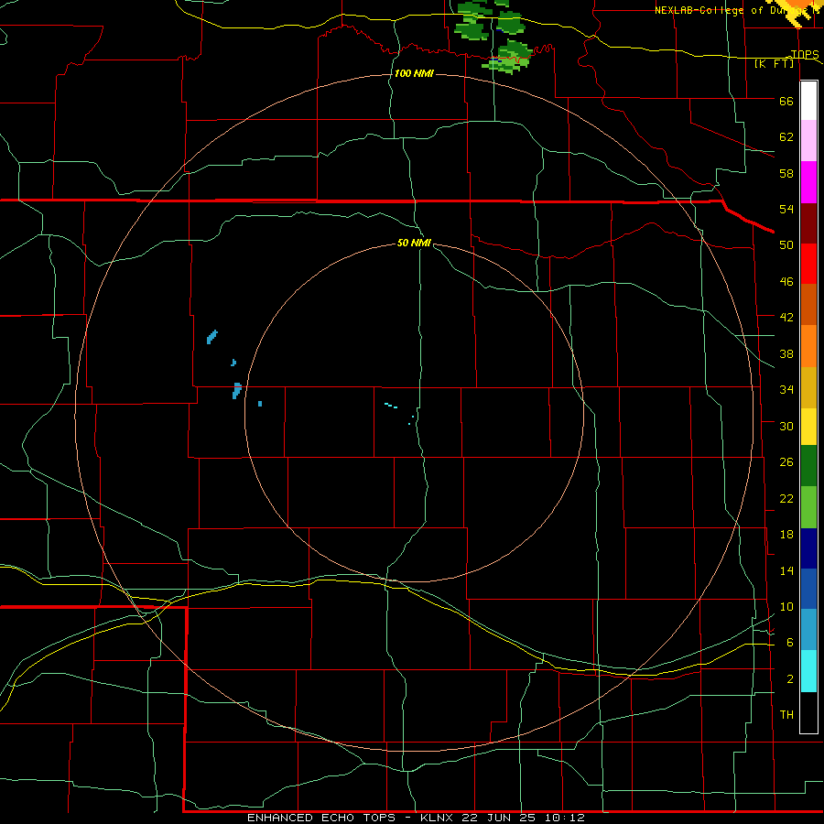The image size is (824, 824).
Task: Click the yellow legend swatch
Action: click(808, 427)
